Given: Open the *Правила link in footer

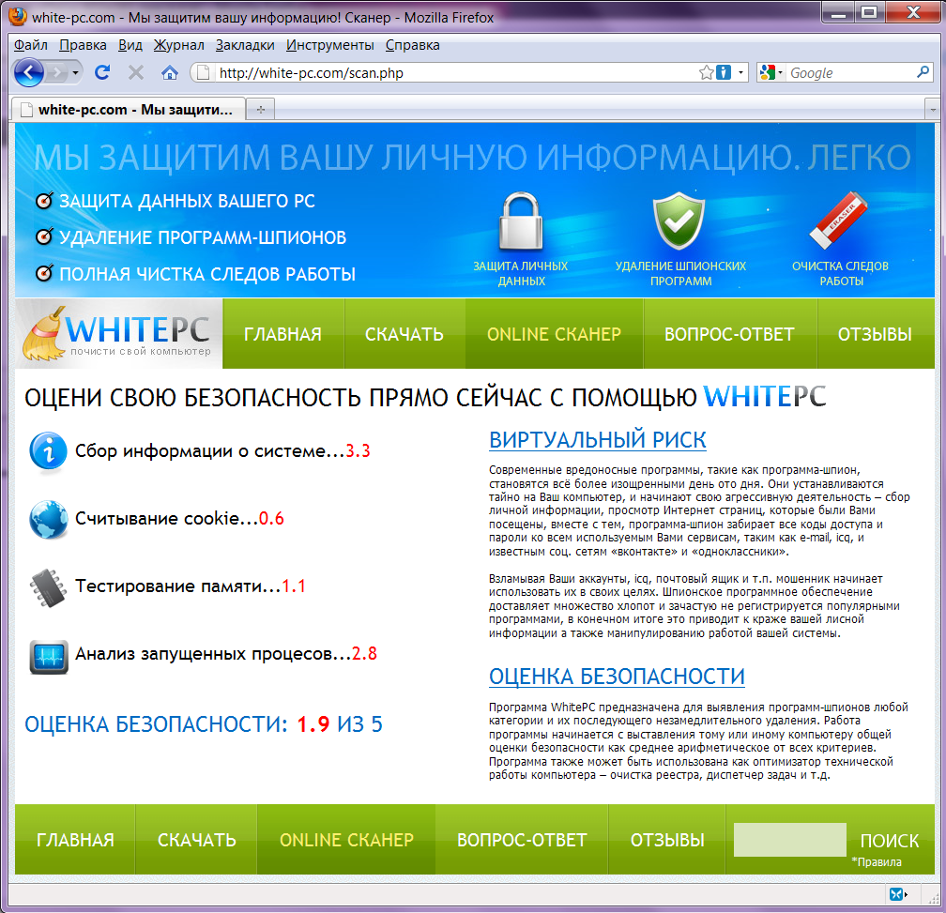Looking at the screenshot, I should (x=877, y=862).
